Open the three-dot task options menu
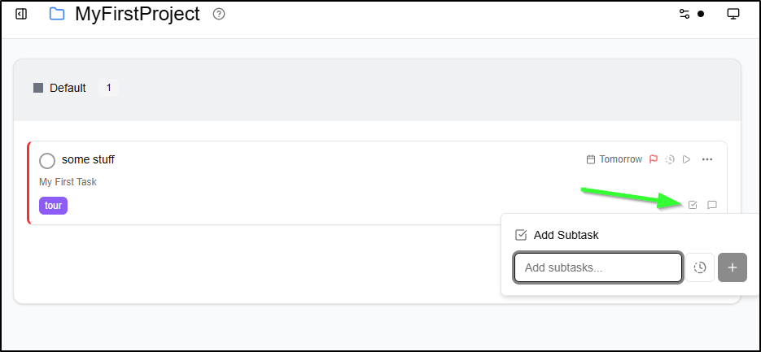Screen dimensions: 761x352 point(707,159)
